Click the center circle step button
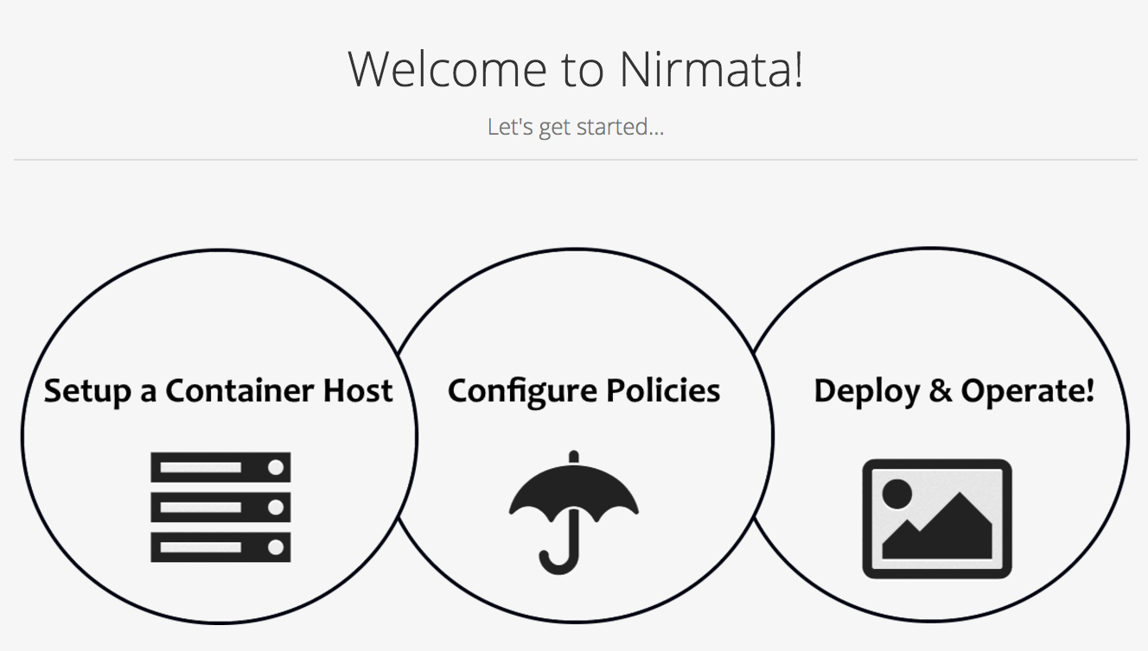The width and height of the screenshot is (1148, 651). tap(584, 311)
